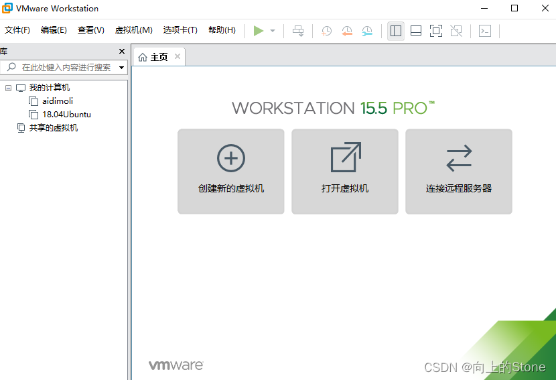This screenshot has height=380, width=556.
Task: Open the search filter dropdown arrow
Action: 122,68
